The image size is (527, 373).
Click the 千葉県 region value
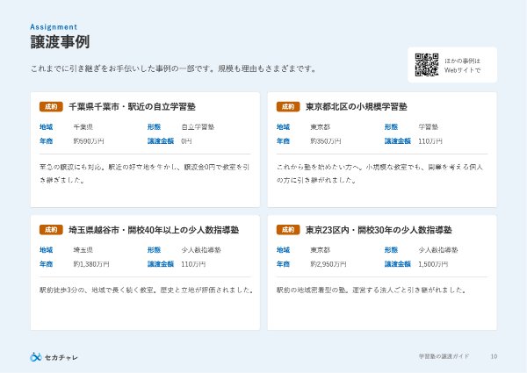(x=83, y=127)
